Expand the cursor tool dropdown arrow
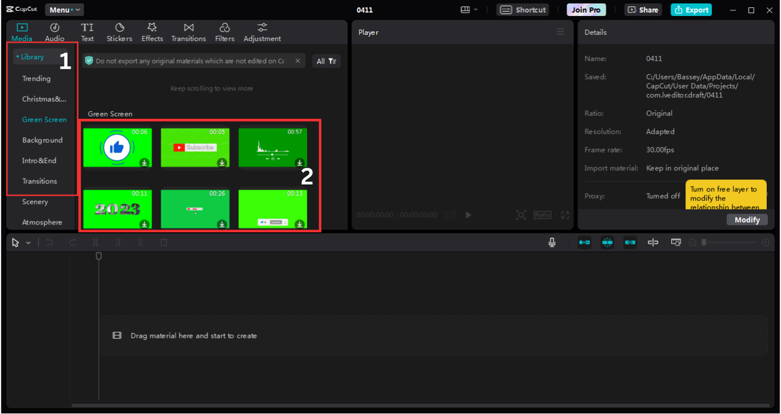Viewport: 781px width, 414px height. (x=28, y=243)
